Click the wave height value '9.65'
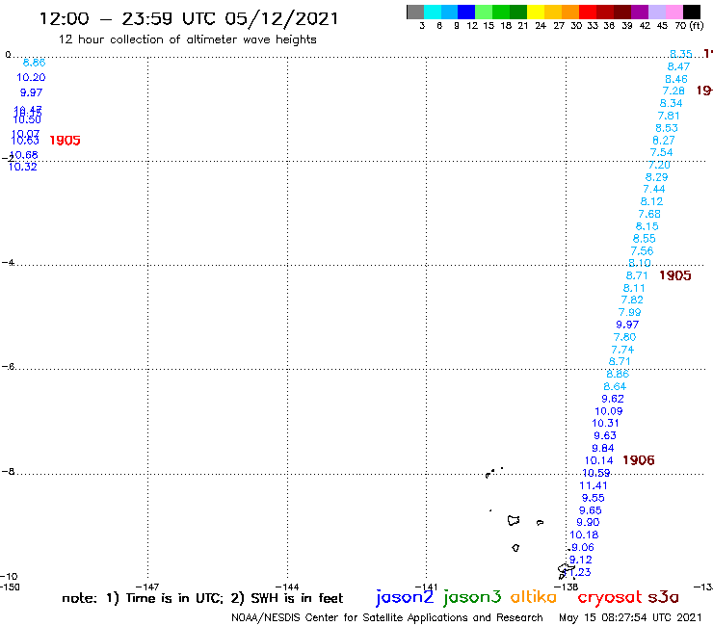The width and height of the screenshot is (713, 626). click(x=591, y=510)
